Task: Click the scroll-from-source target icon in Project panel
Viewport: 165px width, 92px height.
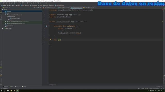Action: tap(34, 8)
